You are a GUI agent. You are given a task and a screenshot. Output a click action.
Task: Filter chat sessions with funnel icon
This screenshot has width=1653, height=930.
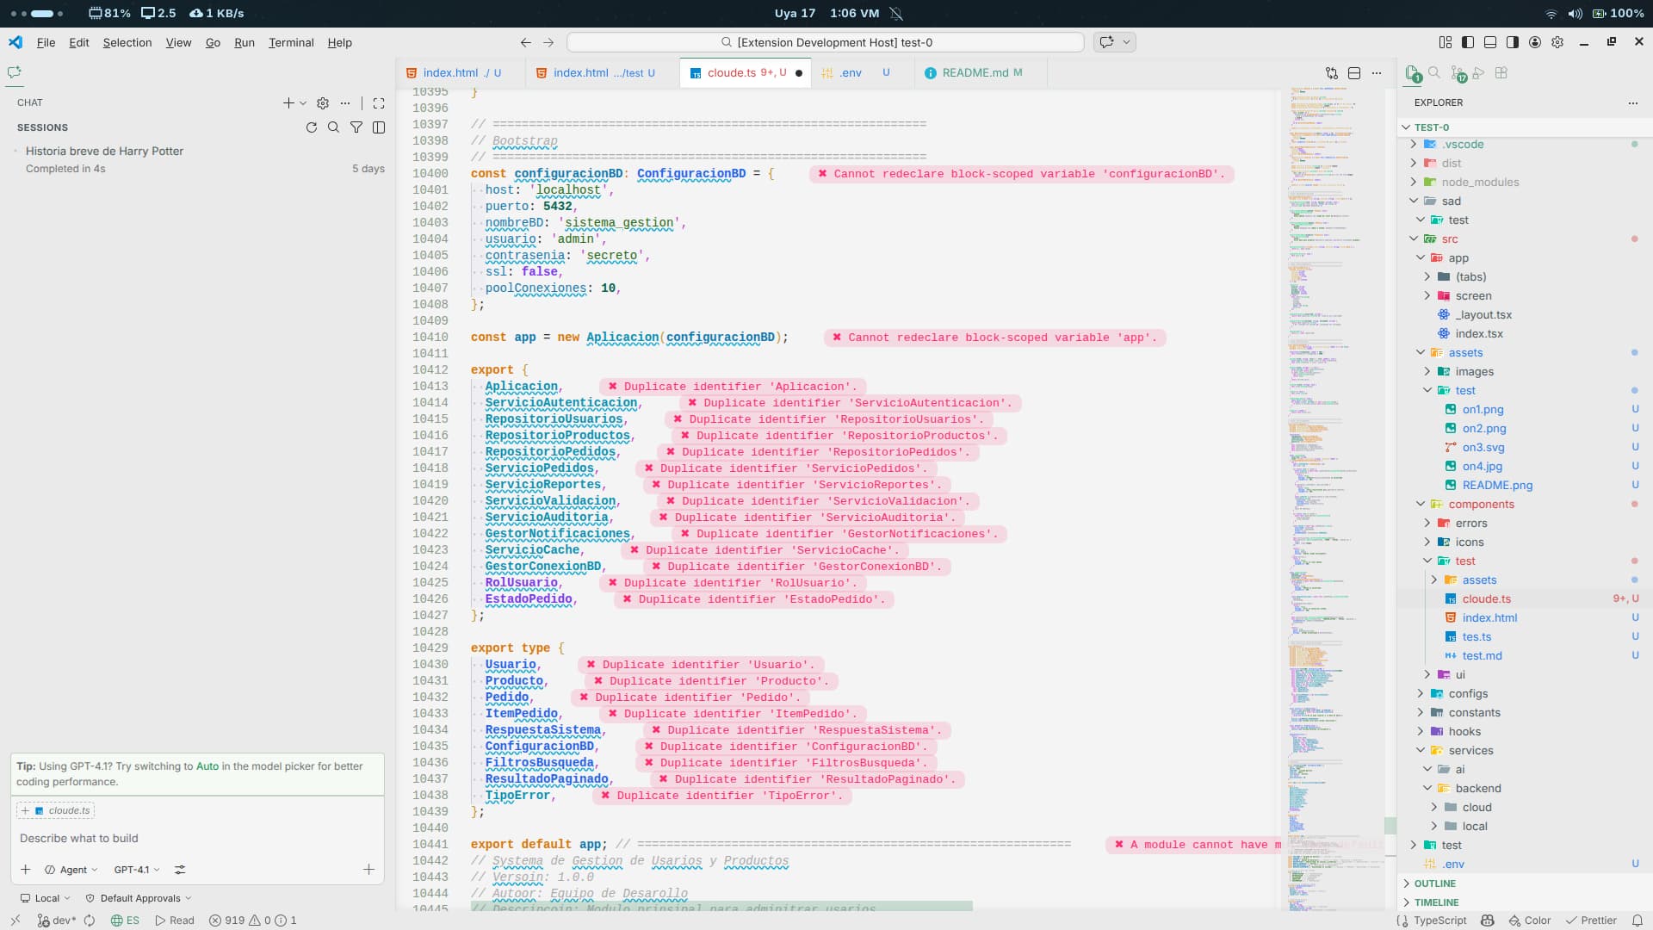point(356,127)
